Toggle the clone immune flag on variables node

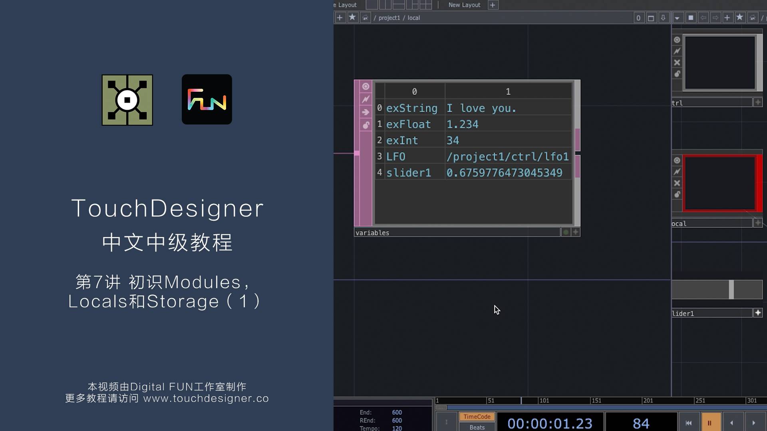pyautogui.click(x=366, y=99)
